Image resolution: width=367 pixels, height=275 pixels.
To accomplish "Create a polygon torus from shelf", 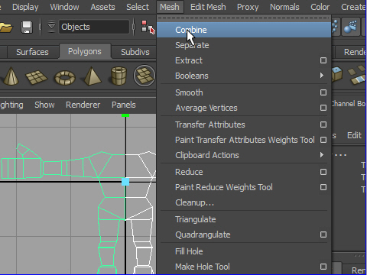I will pos(65,77).
